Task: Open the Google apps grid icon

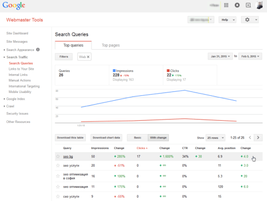Action: coord(226,5)
